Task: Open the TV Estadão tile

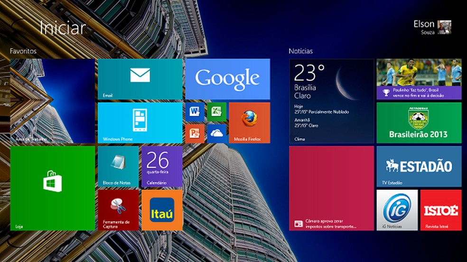Action: [x=419, y=167]
